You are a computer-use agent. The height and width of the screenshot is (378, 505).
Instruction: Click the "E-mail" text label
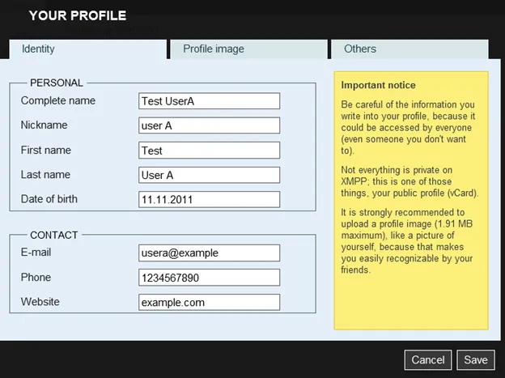(36, 252)
